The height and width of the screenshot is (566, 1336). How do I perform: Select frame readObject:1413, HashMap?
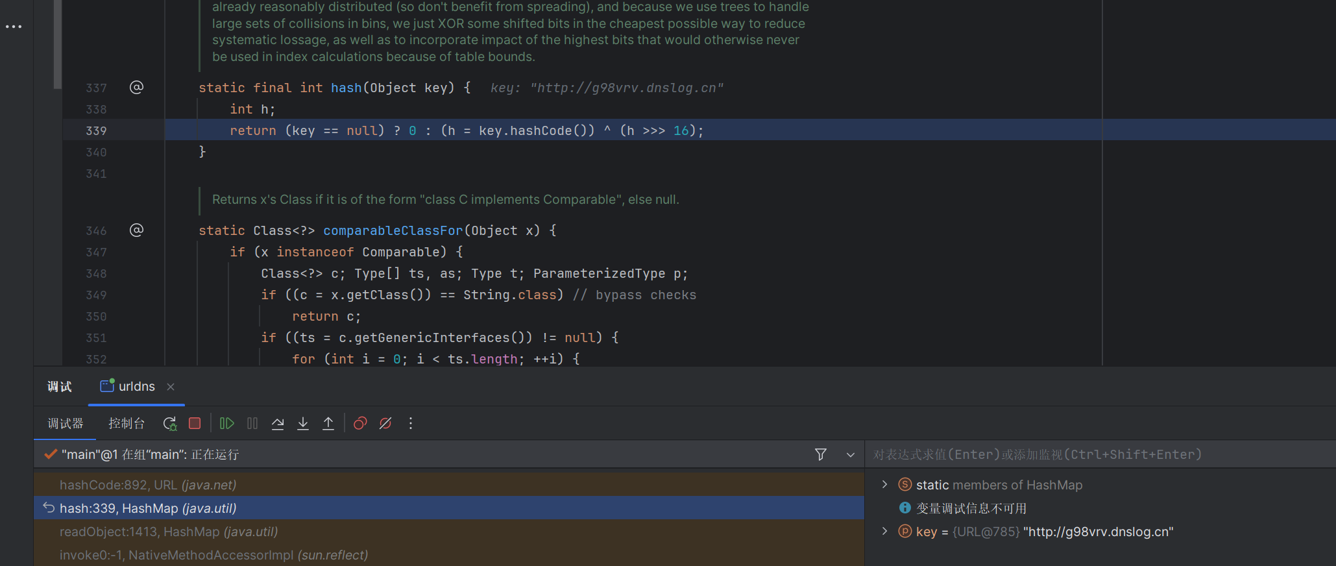coord(449,532)
